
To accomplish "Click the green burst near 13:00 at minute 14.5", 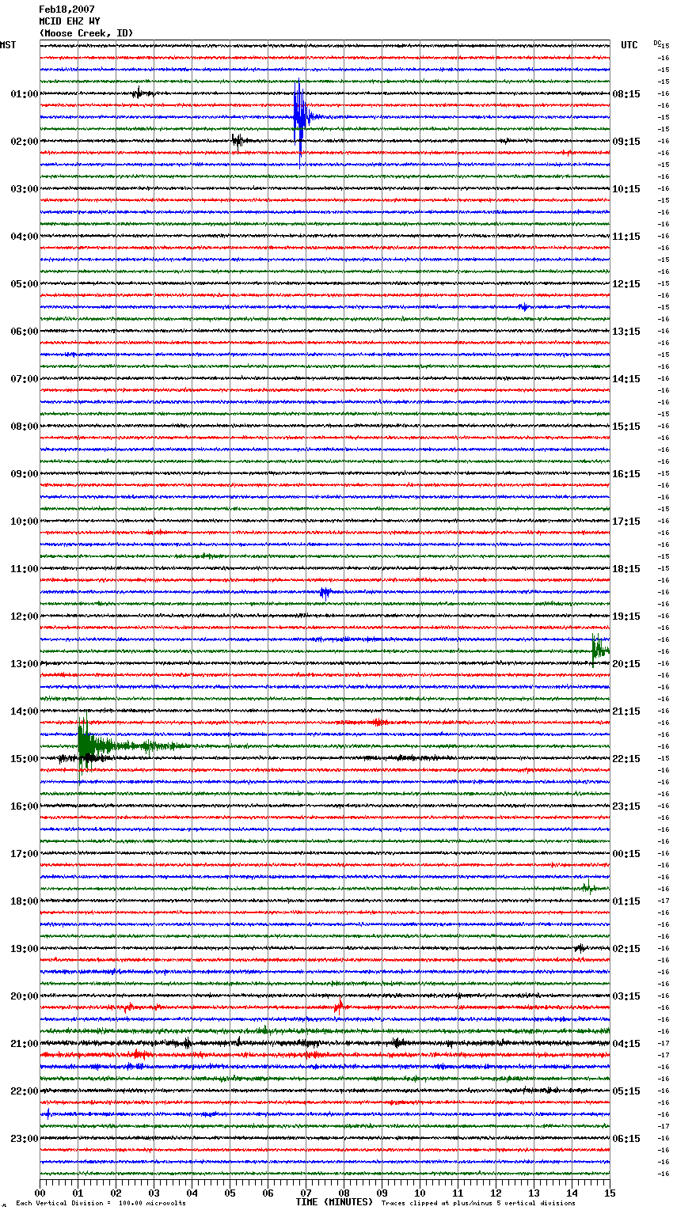I will pyautogui.click(x=599, y=651).
